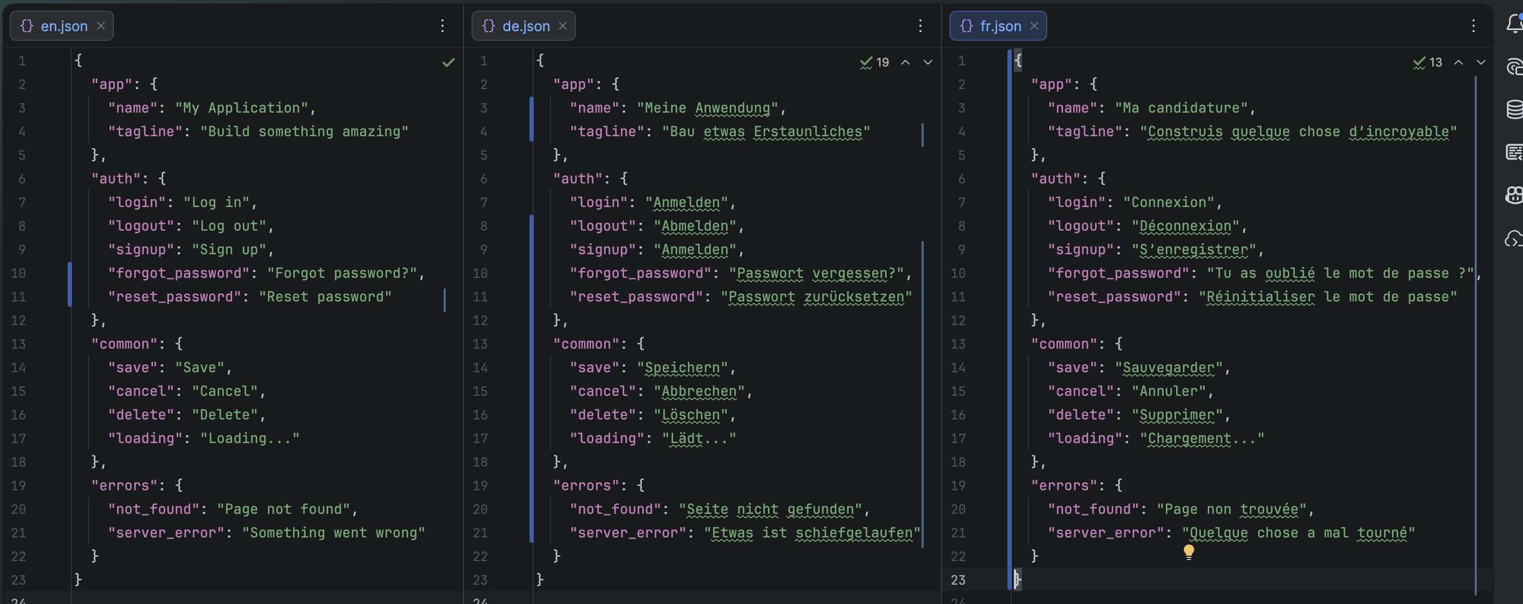
Task: Click the green inspection checkmark in en.json editor
Action: 448,62
